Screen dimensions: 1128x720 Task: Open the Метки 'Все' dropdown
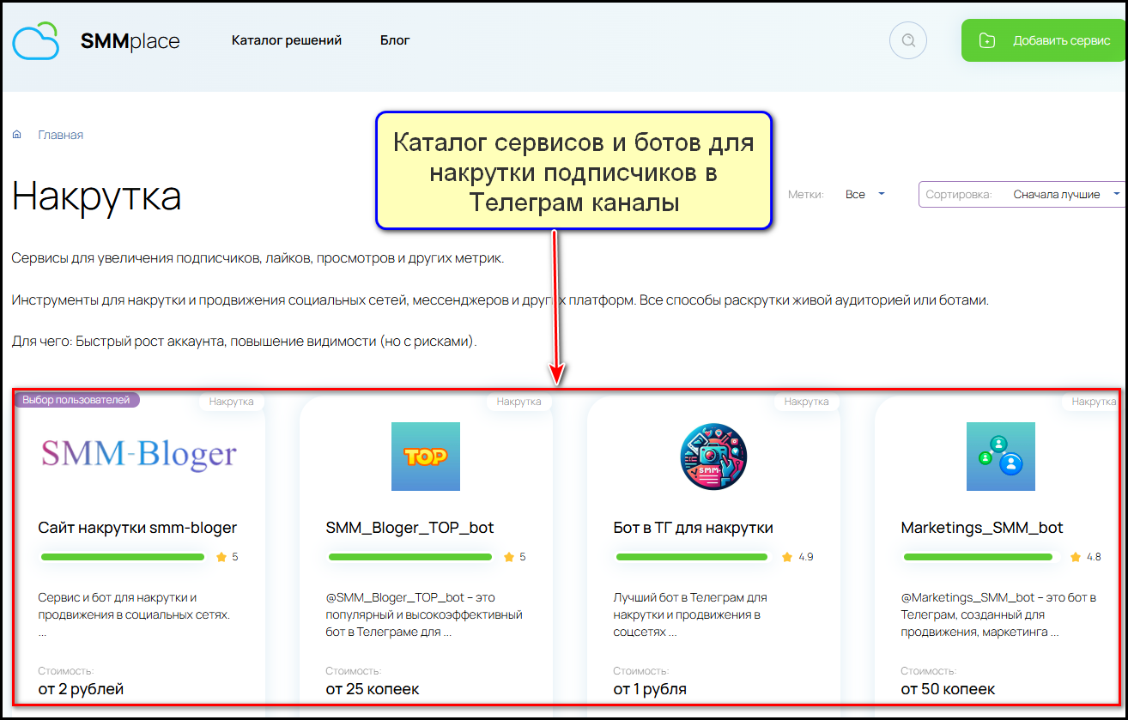[x=864, y=195]
